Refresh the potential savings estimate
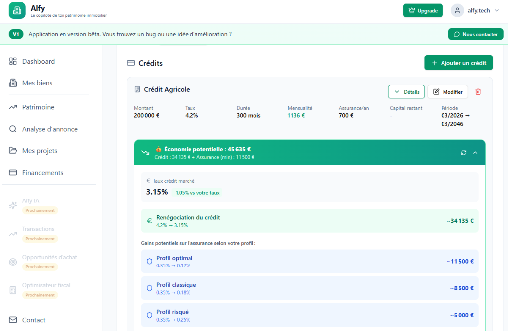This screenshot has width=508, height=331. point(464,153)
